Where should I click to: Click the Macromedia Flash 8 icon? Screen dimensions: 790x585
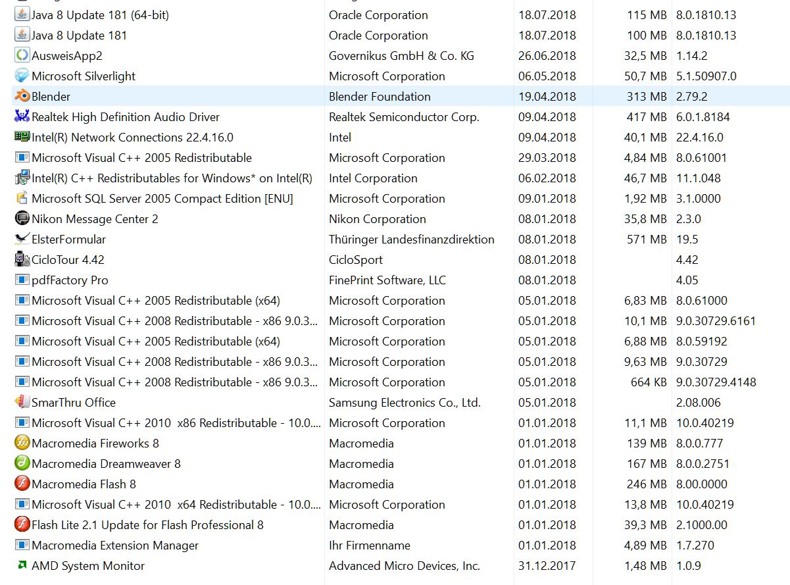coord(22,484)
